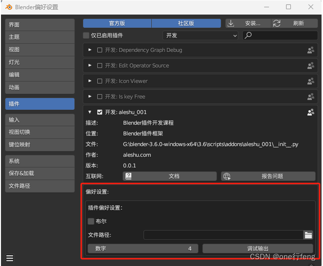Viewport: 323px width, 266px height.
Task: Open the 输入 preferences section
Action: point(40,120)
